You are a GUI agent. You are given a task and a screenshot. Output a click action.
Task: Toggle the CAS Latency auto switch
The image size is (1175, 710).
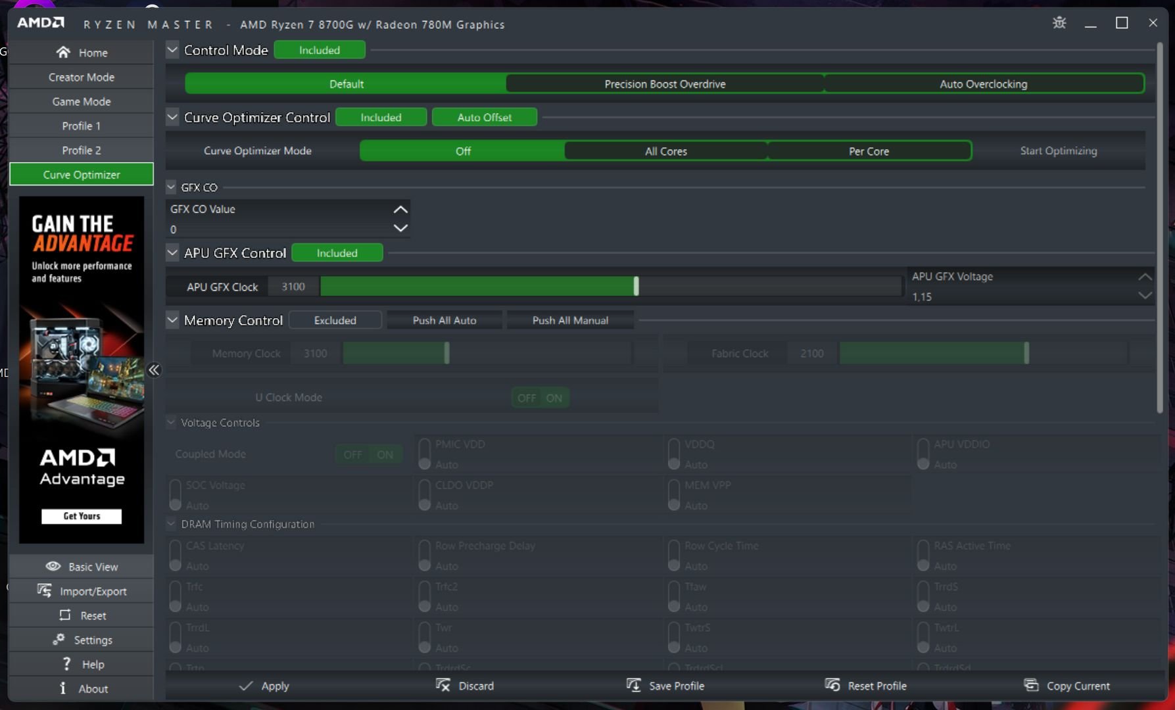point(175,556)
